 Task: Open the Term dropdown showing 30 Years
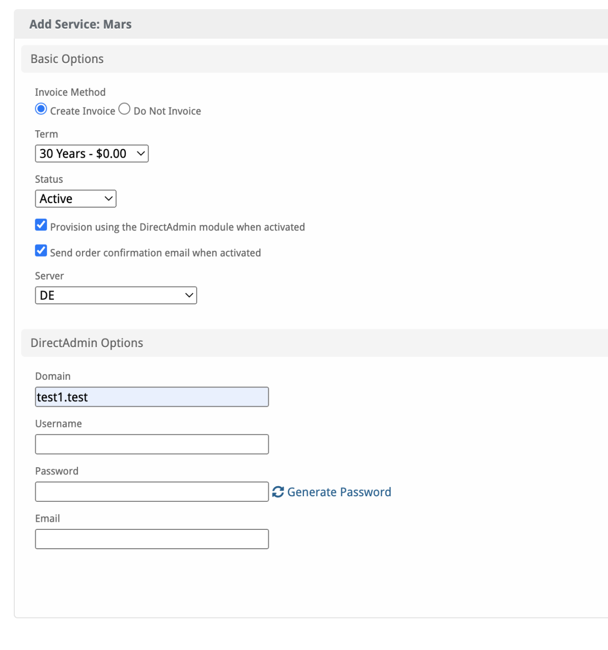[92, 154]
